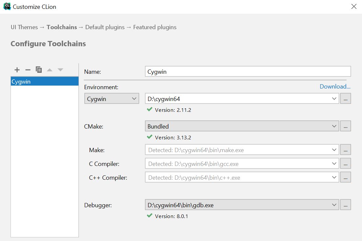Click the 'Version: 8.0.1' text

[x=171, y=216]
